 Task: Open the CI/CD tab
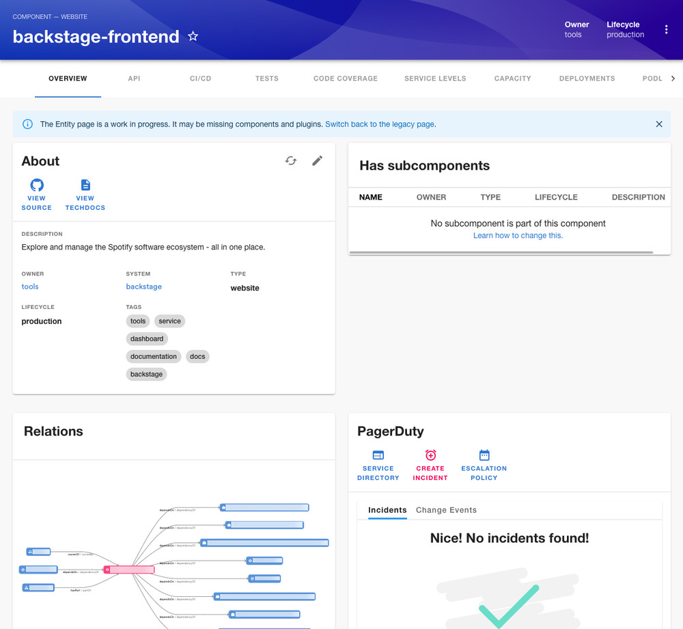pyautogui.click(x=200, y=79)
